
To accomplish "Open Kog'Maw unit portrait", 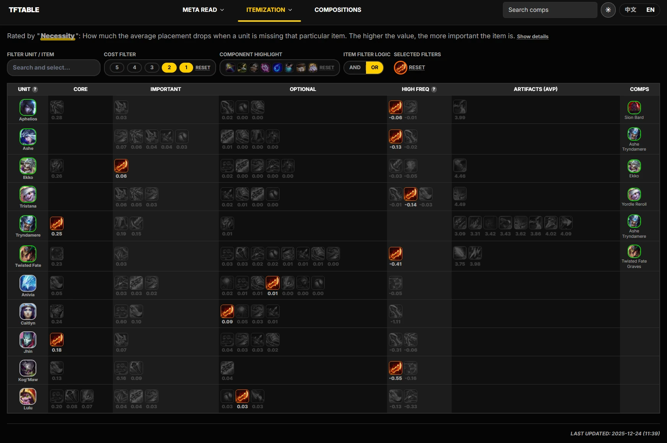I will click(28, 368).
